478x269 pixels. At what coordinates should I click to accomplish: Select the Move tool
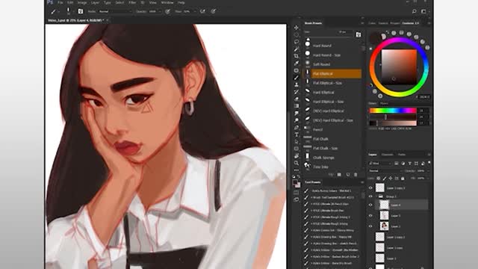coord(297,28)
